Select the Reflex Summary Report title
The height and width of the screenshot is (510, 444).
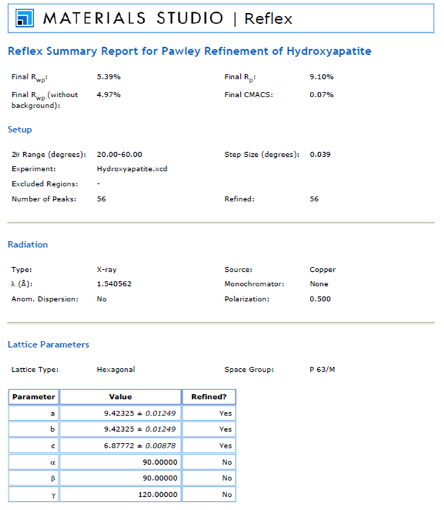(190, 52)
